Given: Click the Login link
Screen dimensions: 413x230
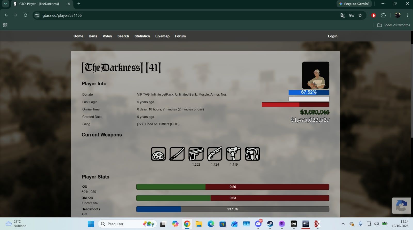Looking at the screenshot, I should point(332,36).
